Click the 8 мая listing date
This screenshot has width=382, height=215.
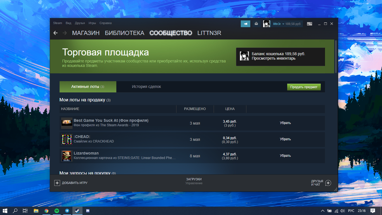pyautogui.click(x=195, y=156)
